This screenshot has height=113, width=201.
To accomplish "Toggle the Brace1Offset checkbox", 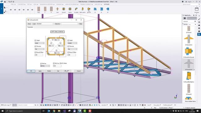I will tap(68, 52).
